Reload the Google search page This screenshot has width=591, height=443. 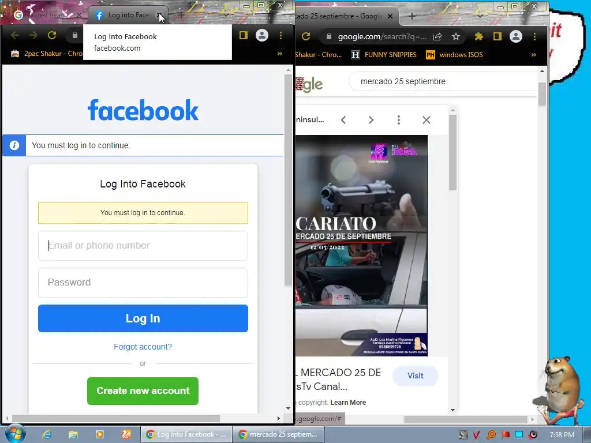pos(306,36)
